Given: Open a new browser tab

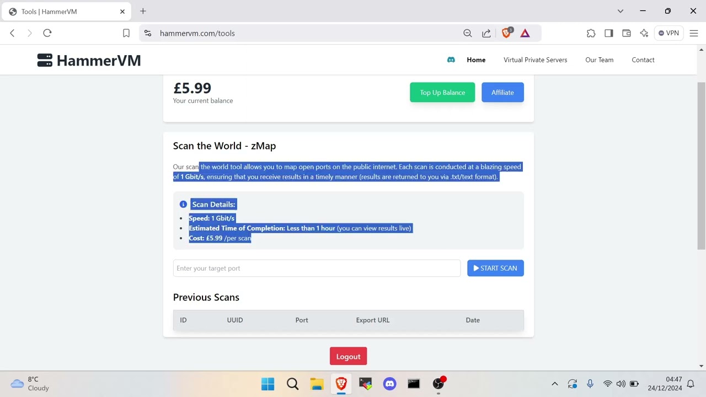Looking at the screenshot, I should (x=143, y=11).
